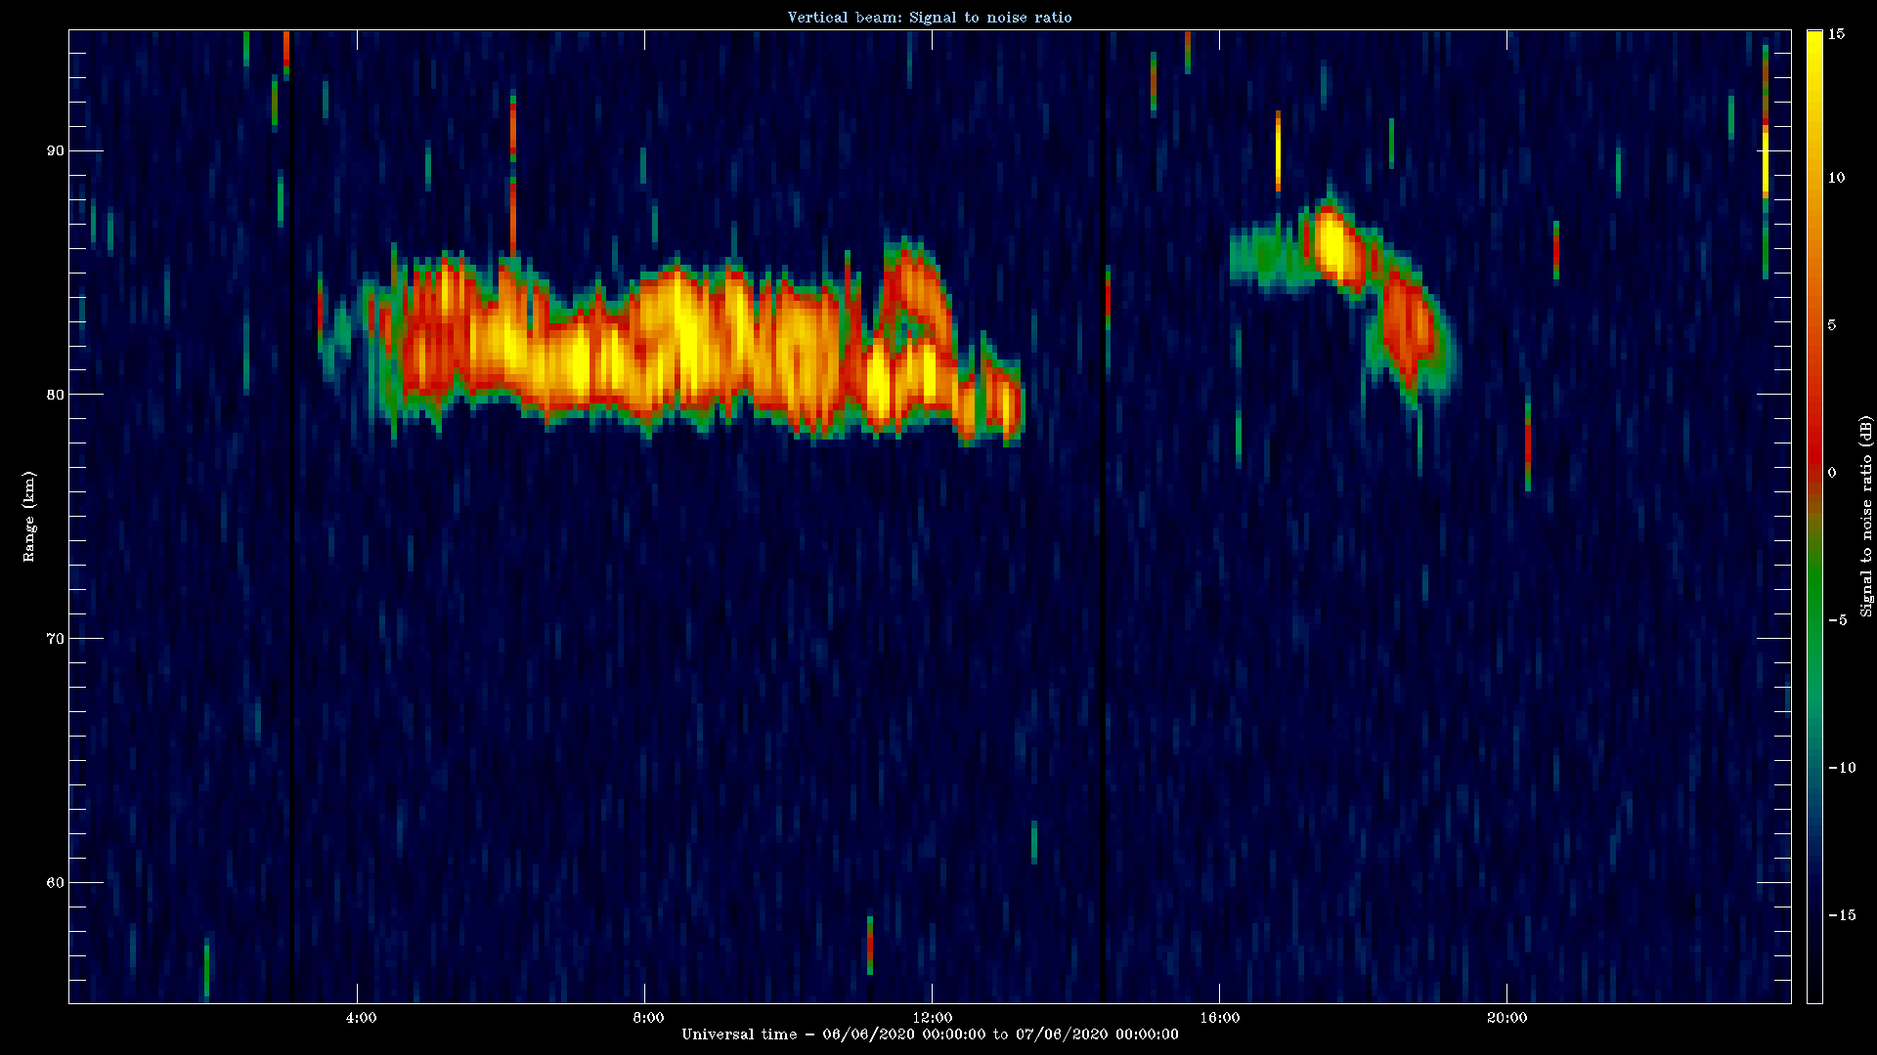Click the 60 km range tick label
The height and width of the screenshot is (1055, 1877).
click(x=55, y=883)
